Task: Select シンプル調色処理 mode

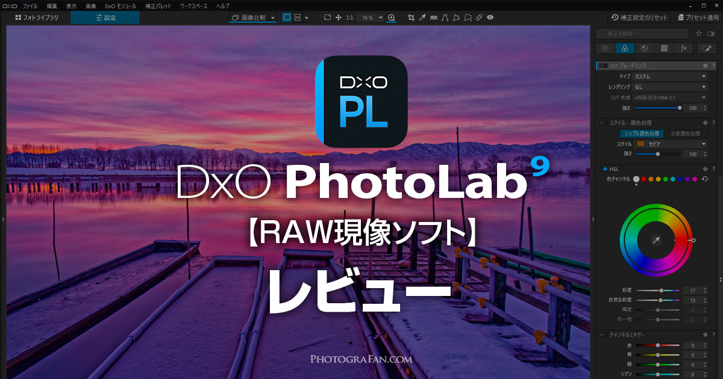Action: pyautogui.click(x=642, y=134)
